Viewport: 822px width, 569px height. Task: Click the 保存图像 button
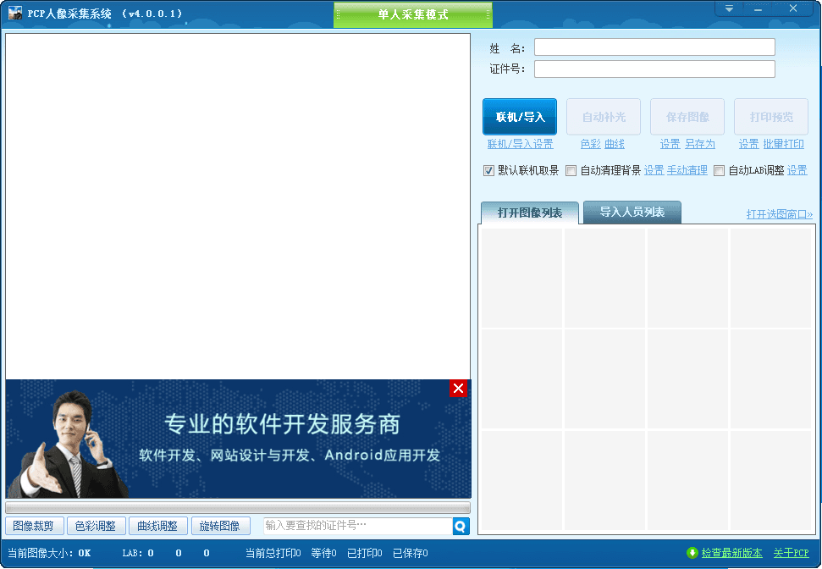click(x=687, y=117)
